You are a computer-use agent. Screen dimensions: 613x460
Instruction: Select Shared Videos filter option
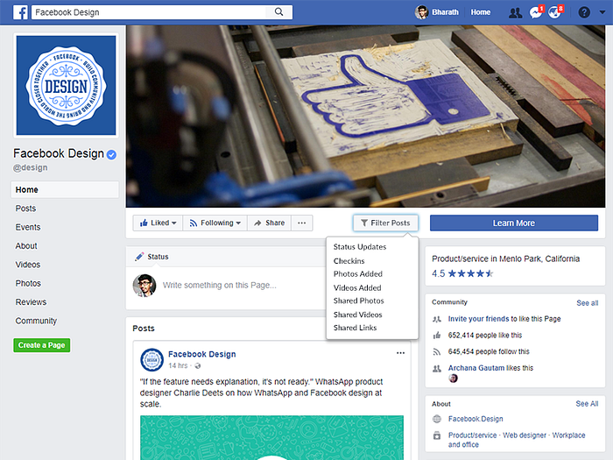[357, 315]
